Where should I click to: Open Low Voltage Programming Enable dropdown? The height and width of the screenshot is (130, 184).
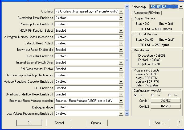pyautogui.click(x=89, y=113)
